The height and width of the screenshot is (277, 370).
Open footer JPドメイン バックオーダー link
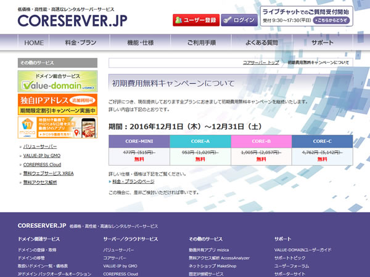point(54,274)
